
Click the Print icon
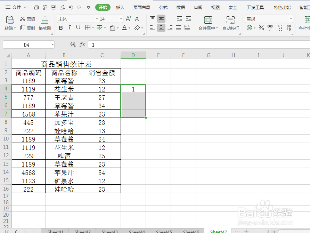(54, 7)
